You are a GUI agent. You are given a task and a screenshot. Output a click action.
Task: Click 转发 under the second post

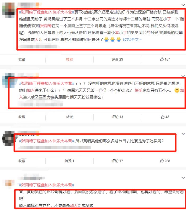(x=69, y=117)
